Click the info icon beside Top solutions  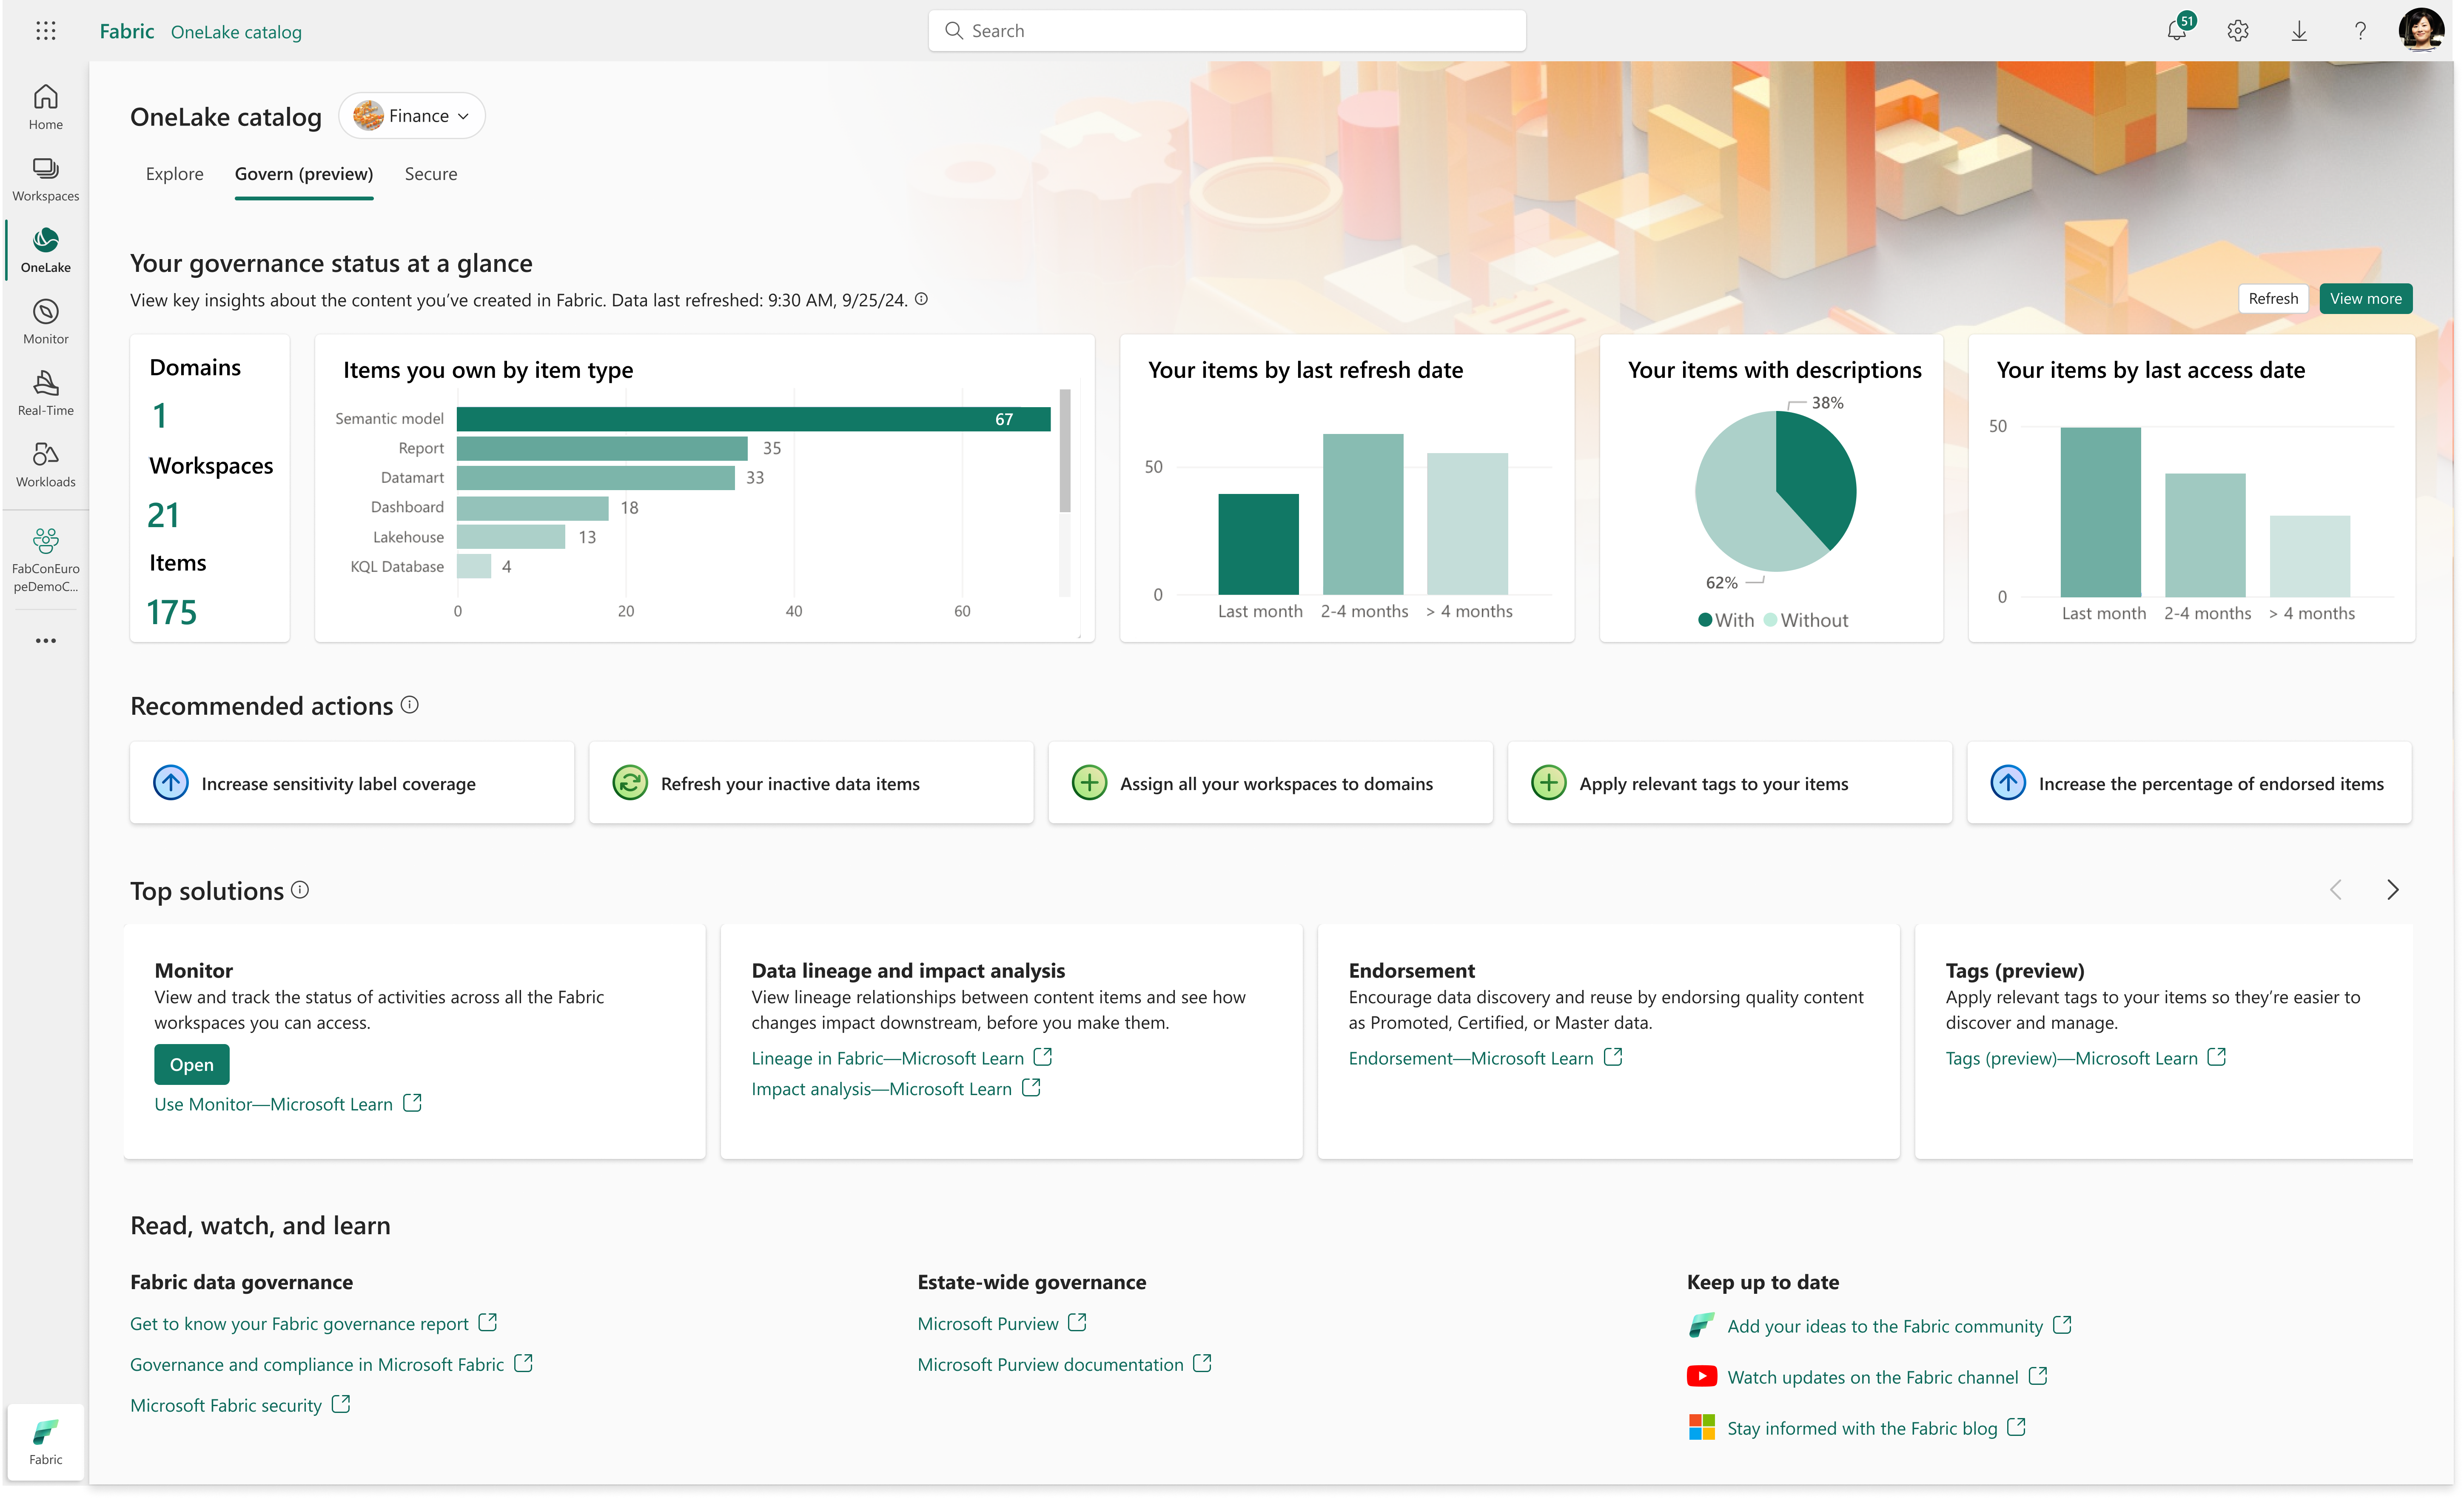click(300, 890)
